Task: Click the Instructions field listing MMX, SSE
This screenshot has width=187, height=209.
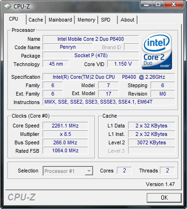Action: 109,102
